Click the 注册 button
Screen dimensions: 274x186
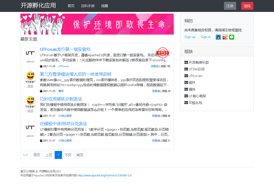[x=230, y=6]
